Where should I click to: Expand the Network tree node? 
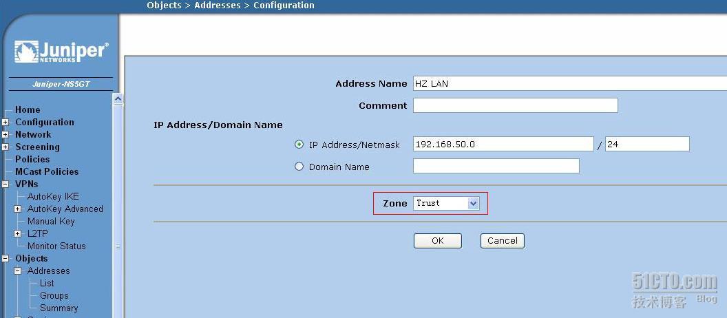point(5,134)
